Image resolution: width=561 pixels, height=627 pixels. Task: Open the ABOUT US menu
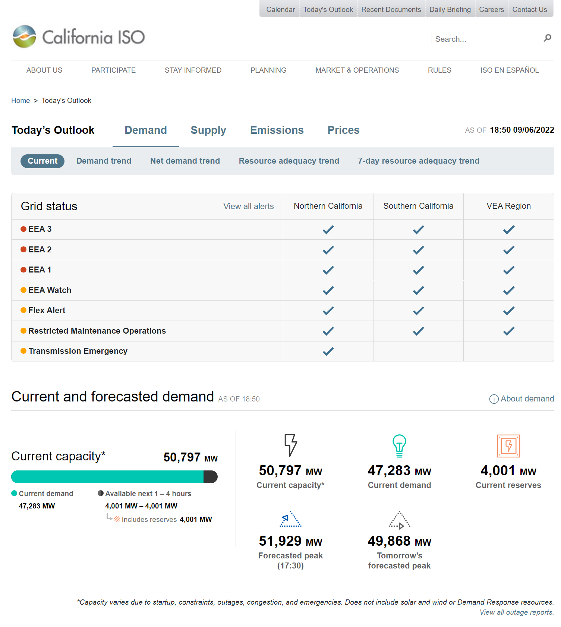[44, 70]
